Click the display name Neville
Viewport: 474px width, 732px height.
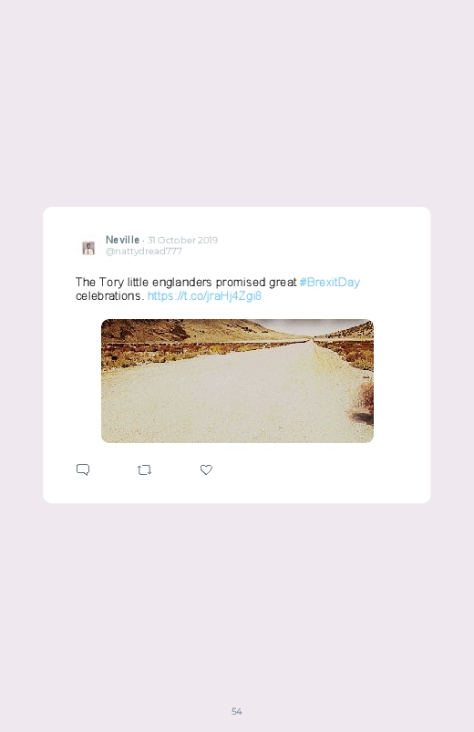122,240
